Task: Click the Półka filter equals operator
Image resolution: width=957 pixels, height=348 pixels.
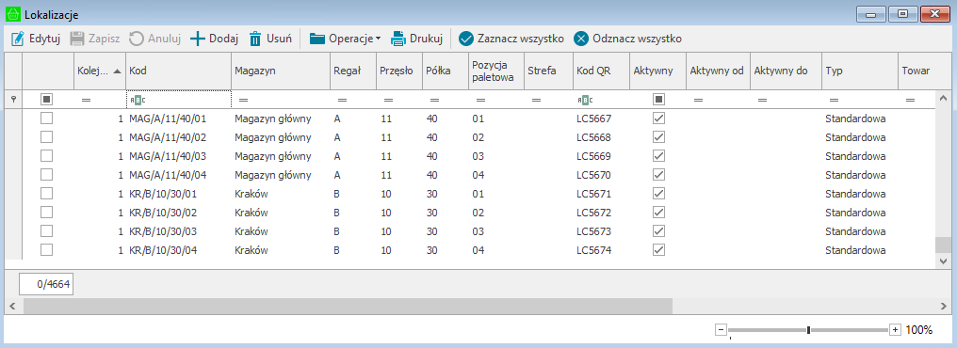Action: click(434, 100)
